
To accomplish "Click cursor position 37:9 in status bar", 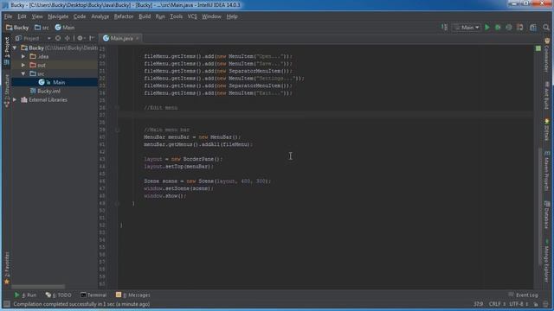I will (x=478, y=304).
